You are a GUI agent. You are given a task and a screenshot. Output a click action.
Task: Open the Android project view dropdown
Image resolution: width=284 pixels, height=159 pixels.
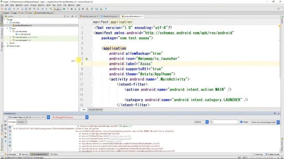tap(17, 16)
